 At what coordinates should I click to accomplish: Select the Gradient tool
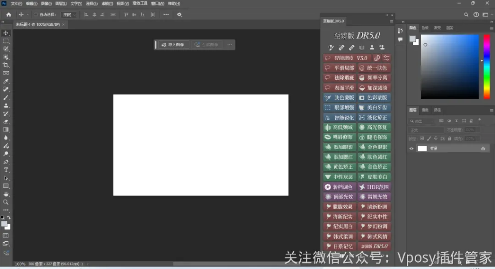(x=6, y=130)
